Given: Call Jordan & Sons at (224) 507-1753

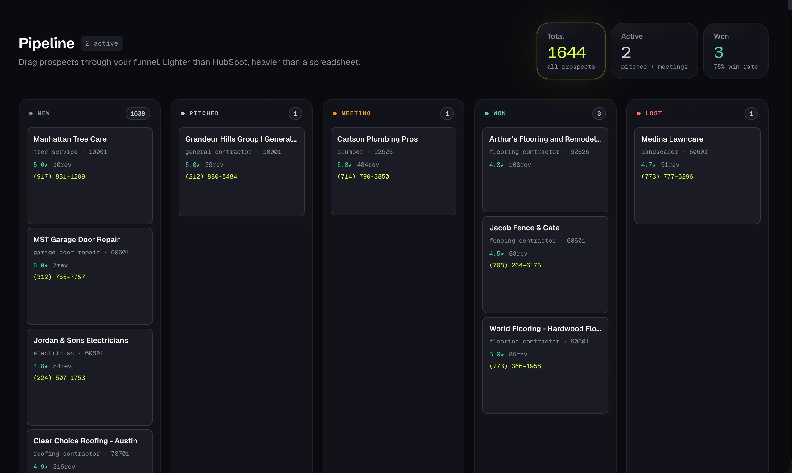Looking at the screenshot, I should [59, 378].
